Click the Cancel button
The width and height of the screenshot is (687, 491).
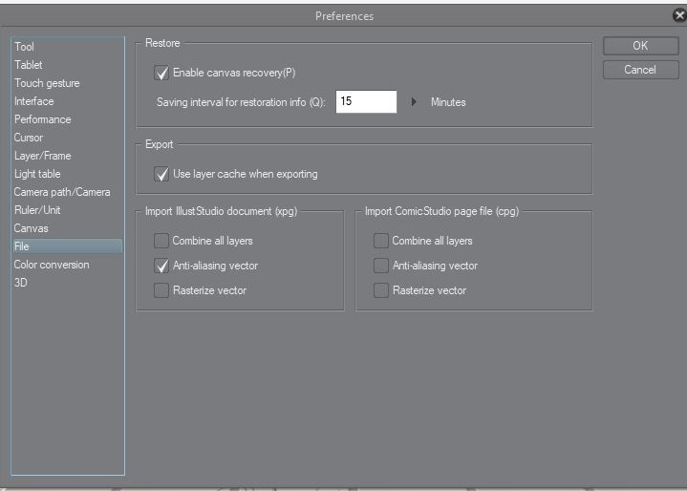640,70
